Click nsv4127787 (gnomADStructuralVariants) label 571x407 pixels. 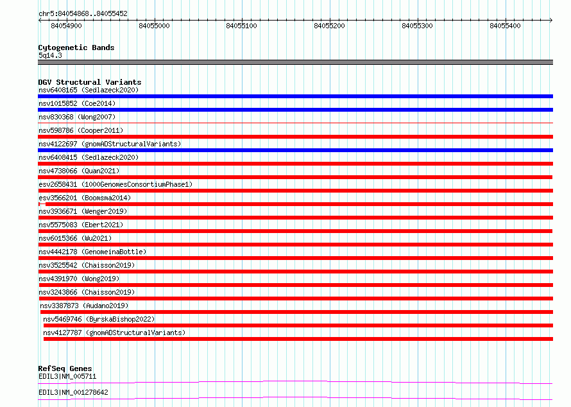pyautogui.click(x=114, y=333)
